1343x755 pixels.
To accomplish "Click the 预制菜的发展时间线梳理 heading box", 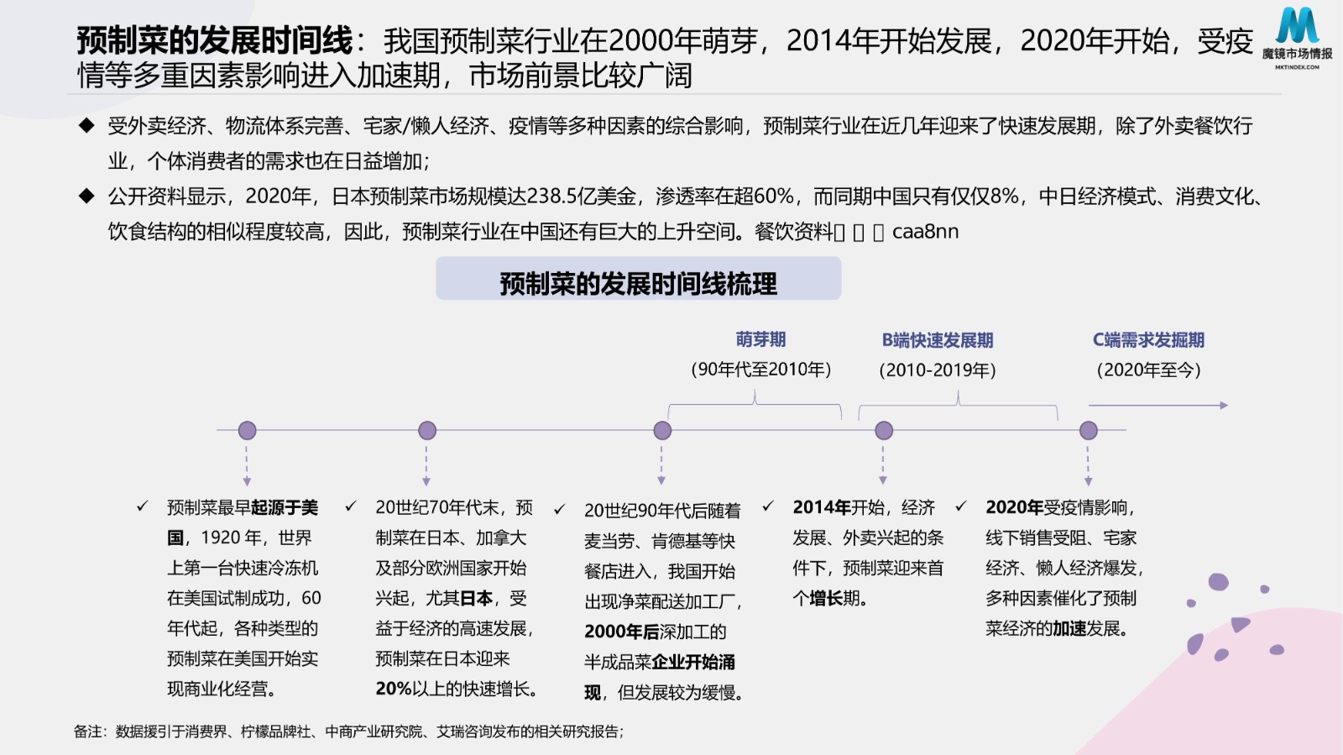I will click(x=638, y=280).
